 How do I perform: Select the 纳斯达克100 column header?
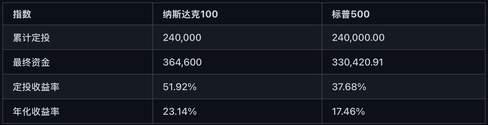tap(190, 14)
